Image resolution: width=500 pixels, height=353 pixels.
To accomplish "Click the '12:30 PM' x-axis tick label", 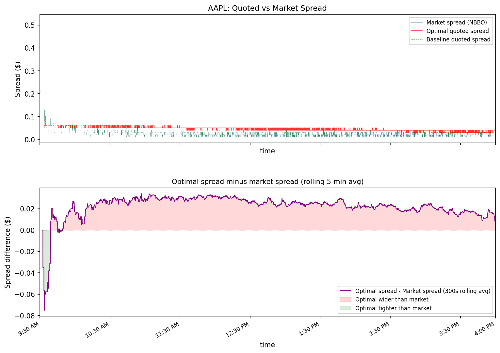I will (237, 329).
